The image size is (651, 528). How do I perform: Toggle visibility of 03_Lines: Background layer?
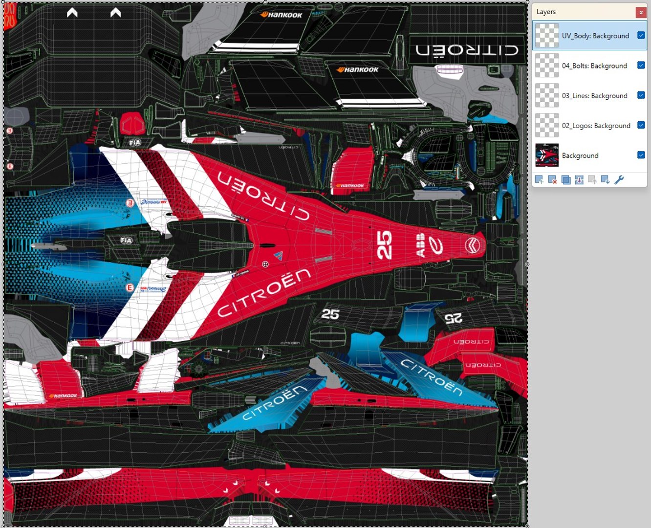click(x=641, y=95)
